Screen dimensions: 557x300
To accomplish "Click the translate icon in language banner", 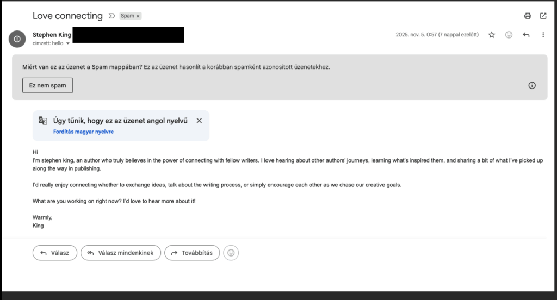I will click(x=43, y=121).
